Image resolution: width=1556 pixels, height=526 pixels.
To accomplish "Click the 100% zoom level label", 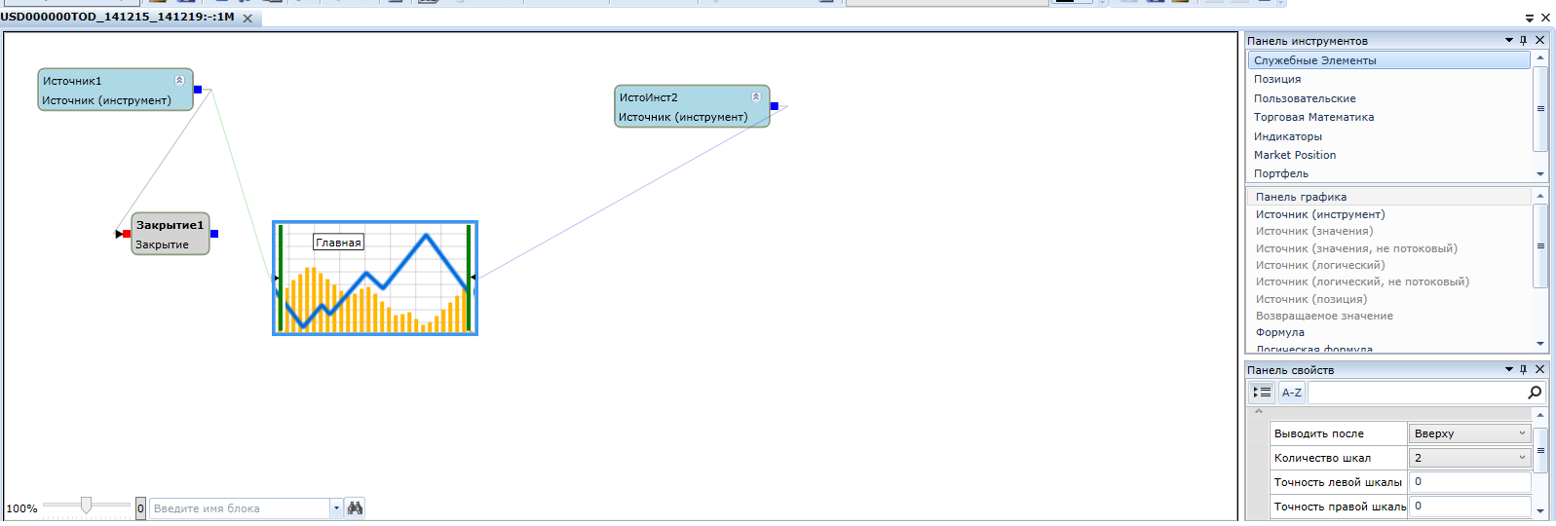I will click(x=21, y=508).
